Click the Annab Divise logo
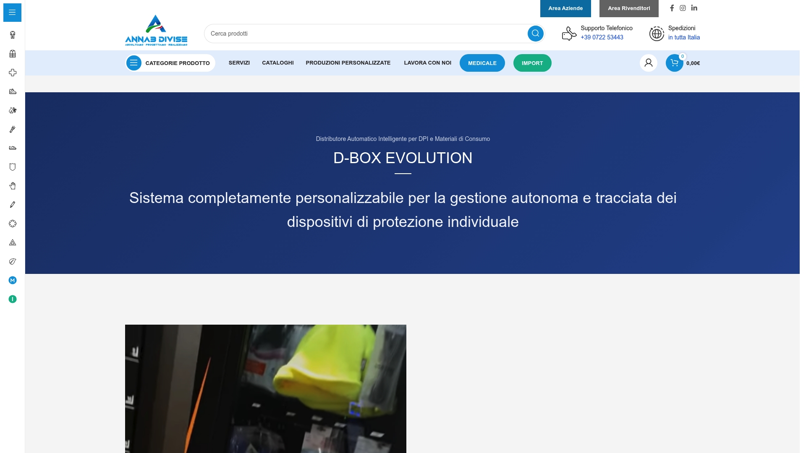This screenshot has height=453, width=806. coord(156,30)
